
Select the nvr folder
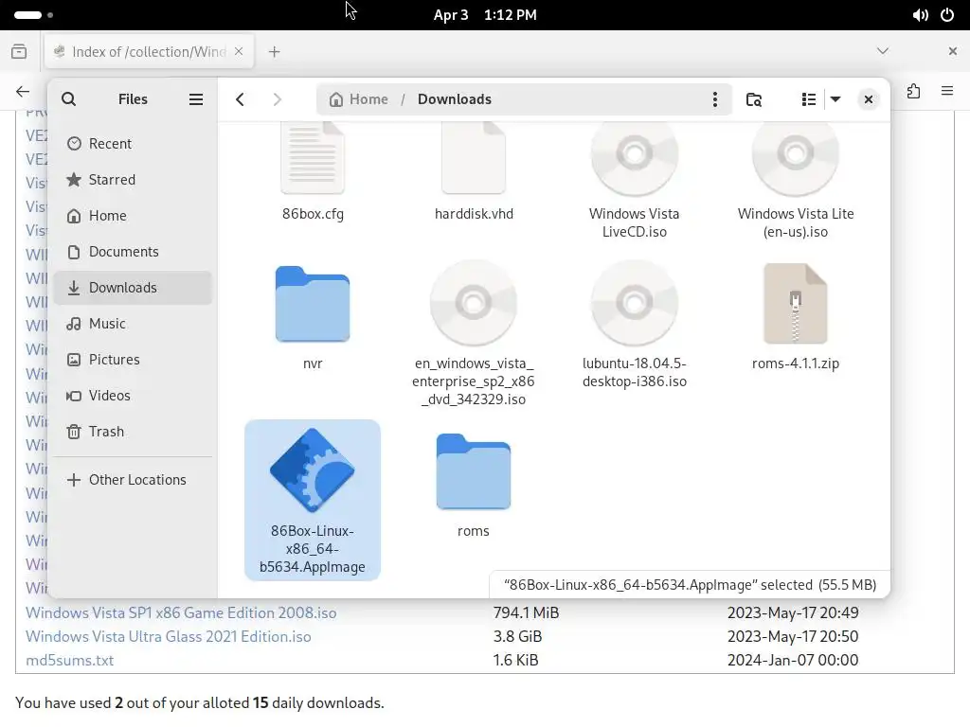(x=313, y=318)
